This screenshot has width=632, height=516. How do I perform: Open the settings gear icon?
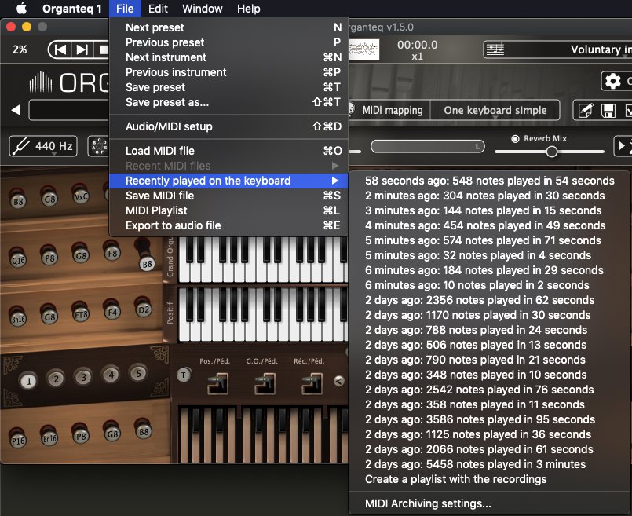(x=612, y=82)
